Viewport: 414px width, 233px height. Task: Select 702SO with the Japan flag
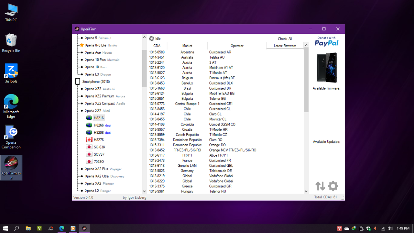[x=95, y=161]
